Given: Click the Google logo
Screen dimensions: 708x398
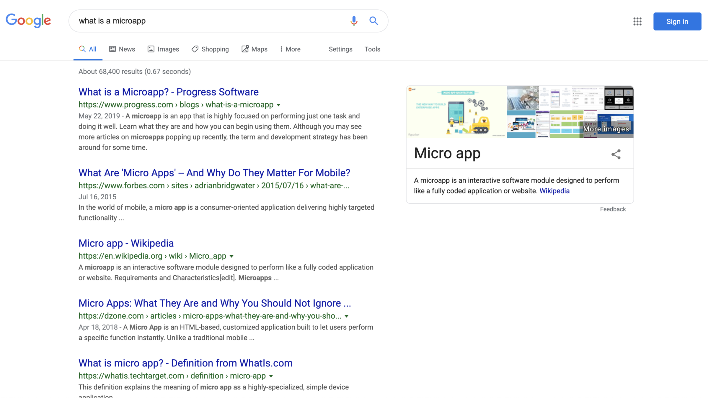Looking at the screenshot, I should pyautogui.click(x=28, y=21).
